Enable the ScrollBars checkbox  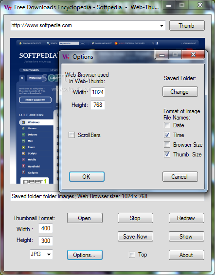coord(72,135)
